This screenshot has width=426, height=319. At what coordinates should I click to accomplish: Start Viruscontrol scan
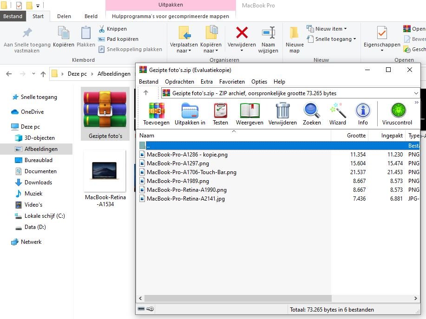[397, 114]
